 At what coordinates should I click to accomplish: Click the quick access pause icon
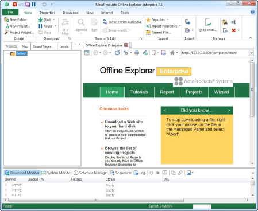[x=34, y=4]
